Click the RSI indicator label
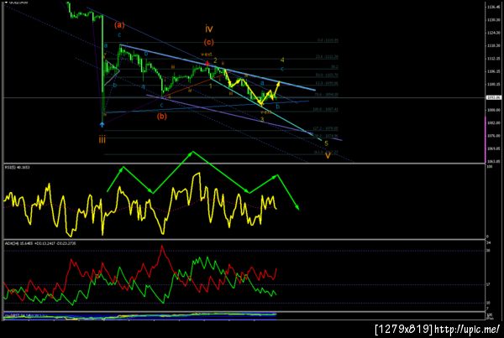The width and height of the screenshot is (504, 338). pyautogui.click(x=18, y=167)
